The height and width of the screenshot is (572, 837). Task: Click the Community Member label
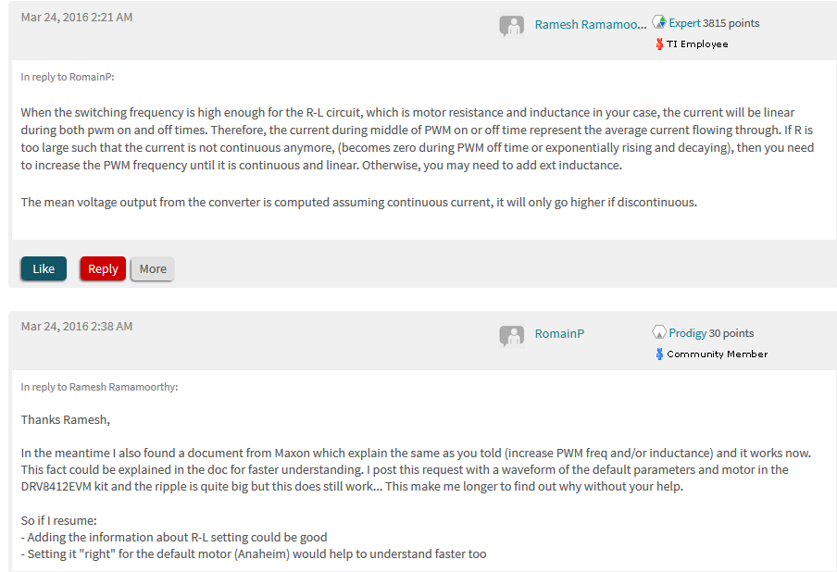(717, 354)
